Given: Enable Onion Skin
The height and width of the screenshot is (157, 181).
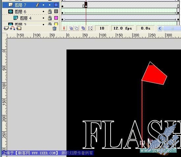Looking at the screenshot, I should click(71, 28).
